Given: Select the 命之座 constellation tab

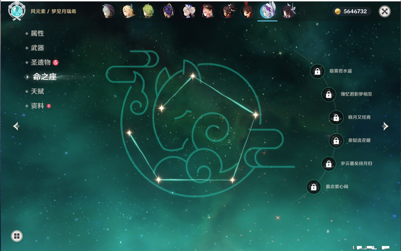Looking at the screenshot, I should [x=44, y=77].
